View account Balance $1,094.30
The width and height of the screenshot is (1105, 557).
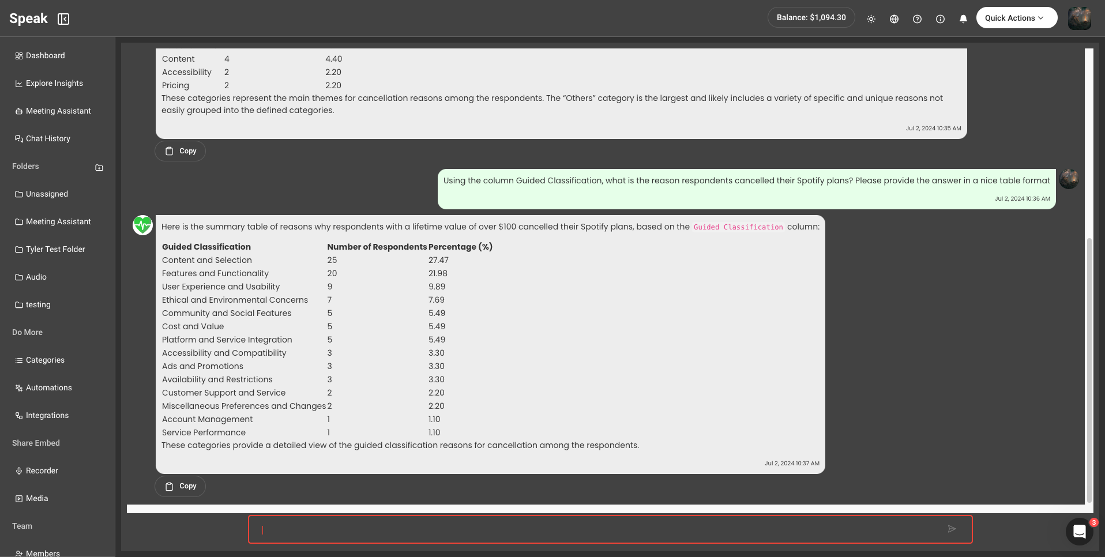(x=811, y=18)
